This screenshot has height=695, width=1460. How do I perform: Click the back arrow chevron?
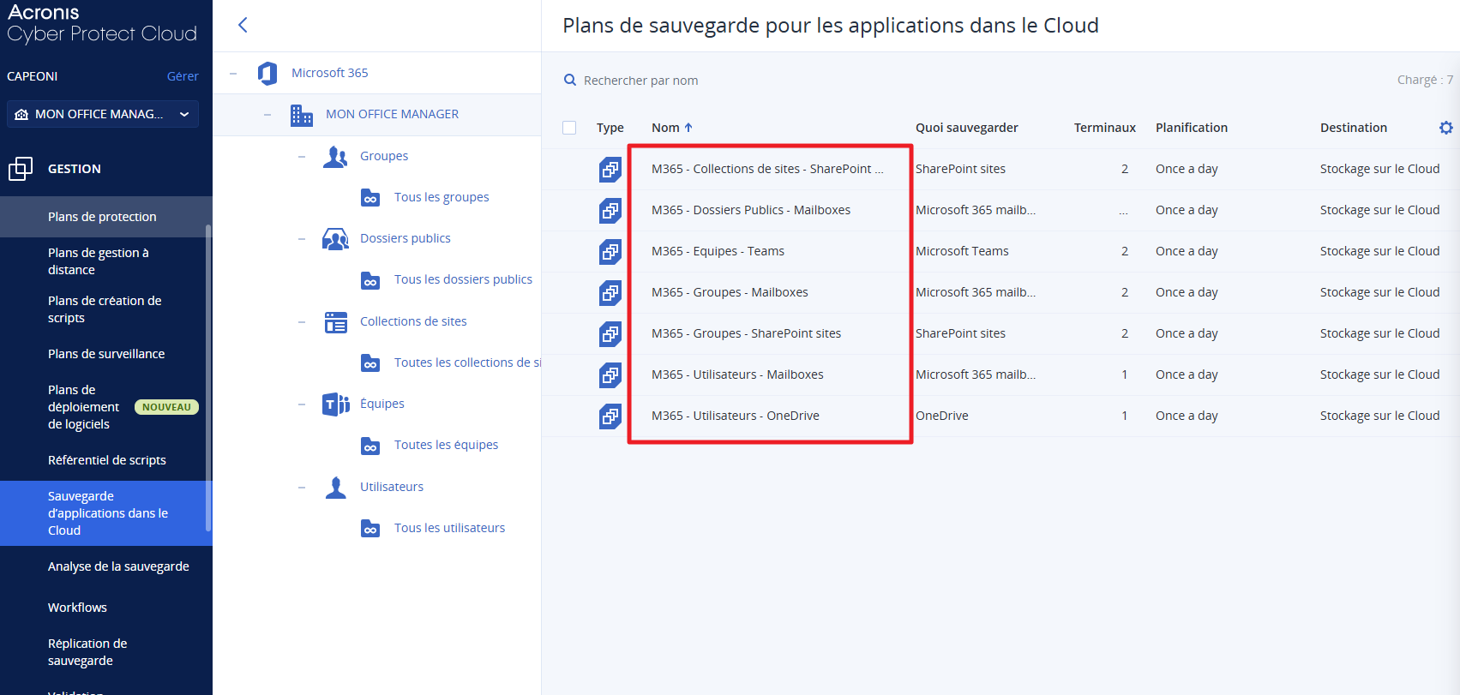pos(243,25)
